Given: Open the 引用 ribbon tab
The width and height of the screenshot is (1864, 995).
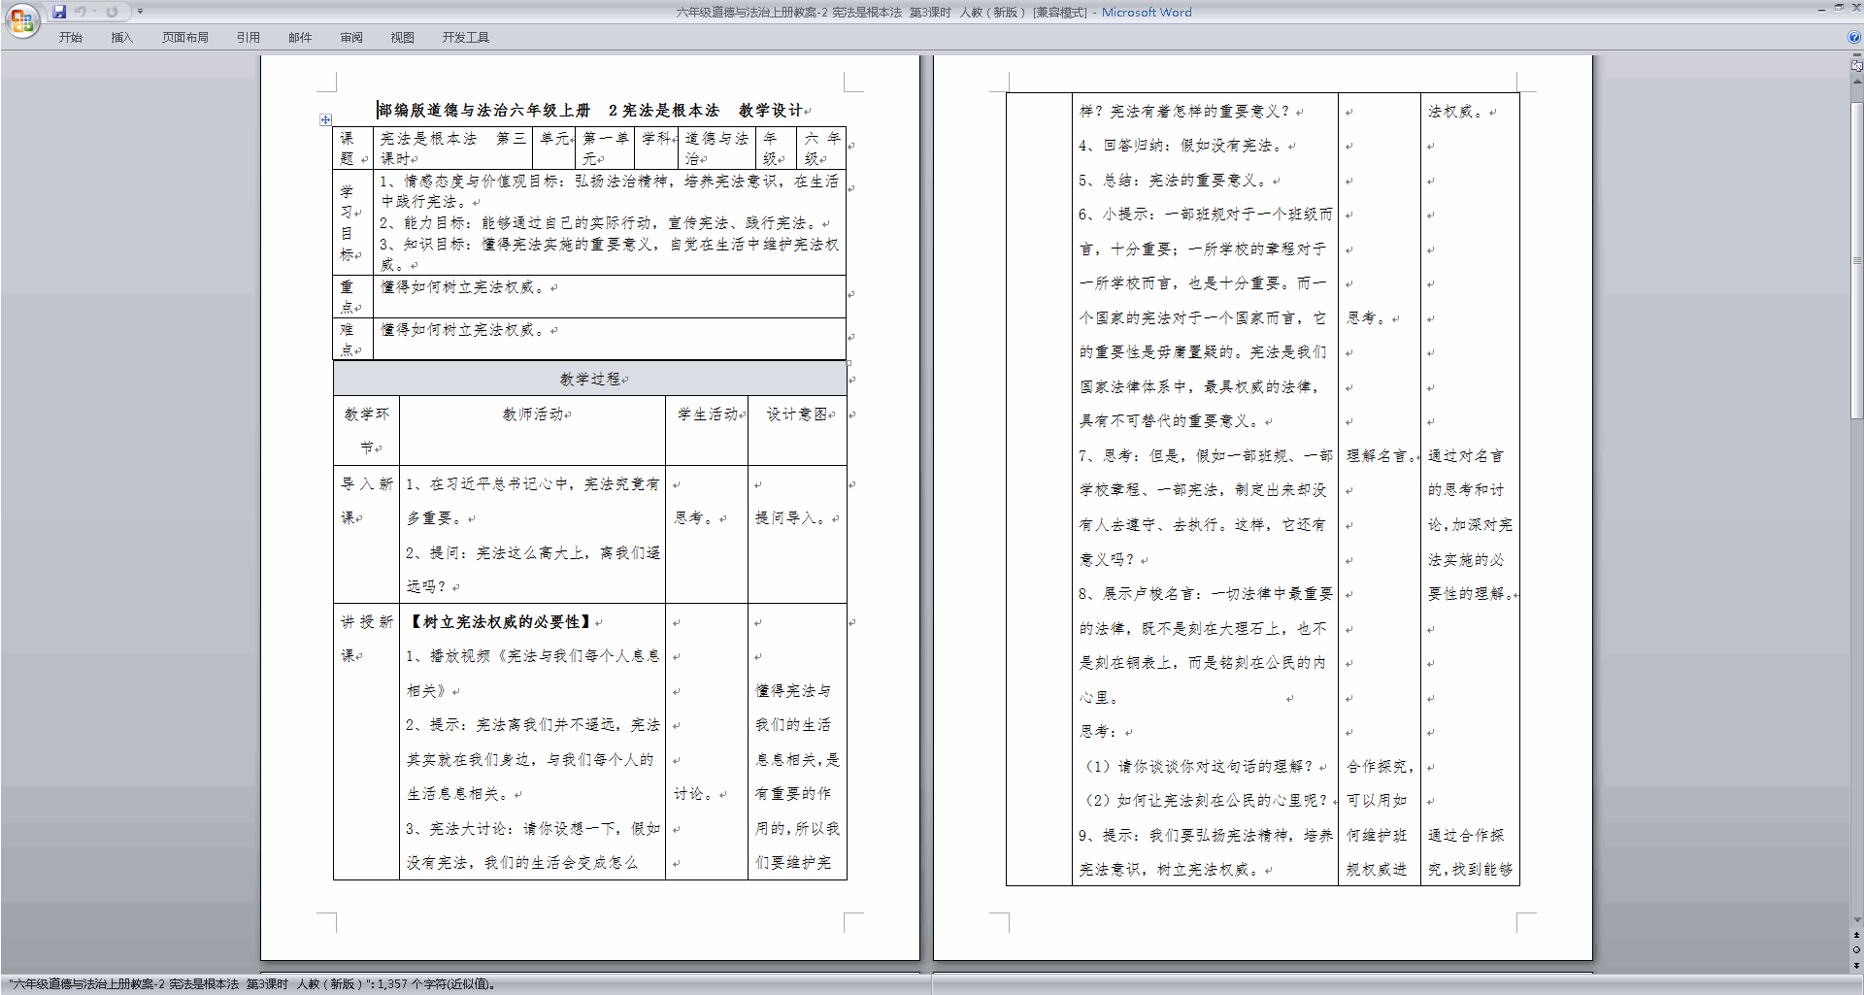Looking at the screenshot, I should [x=249, y=38].
